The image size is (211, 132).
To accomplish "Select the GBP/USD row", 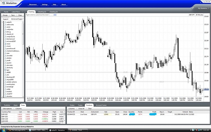I will tap(32, 117).
